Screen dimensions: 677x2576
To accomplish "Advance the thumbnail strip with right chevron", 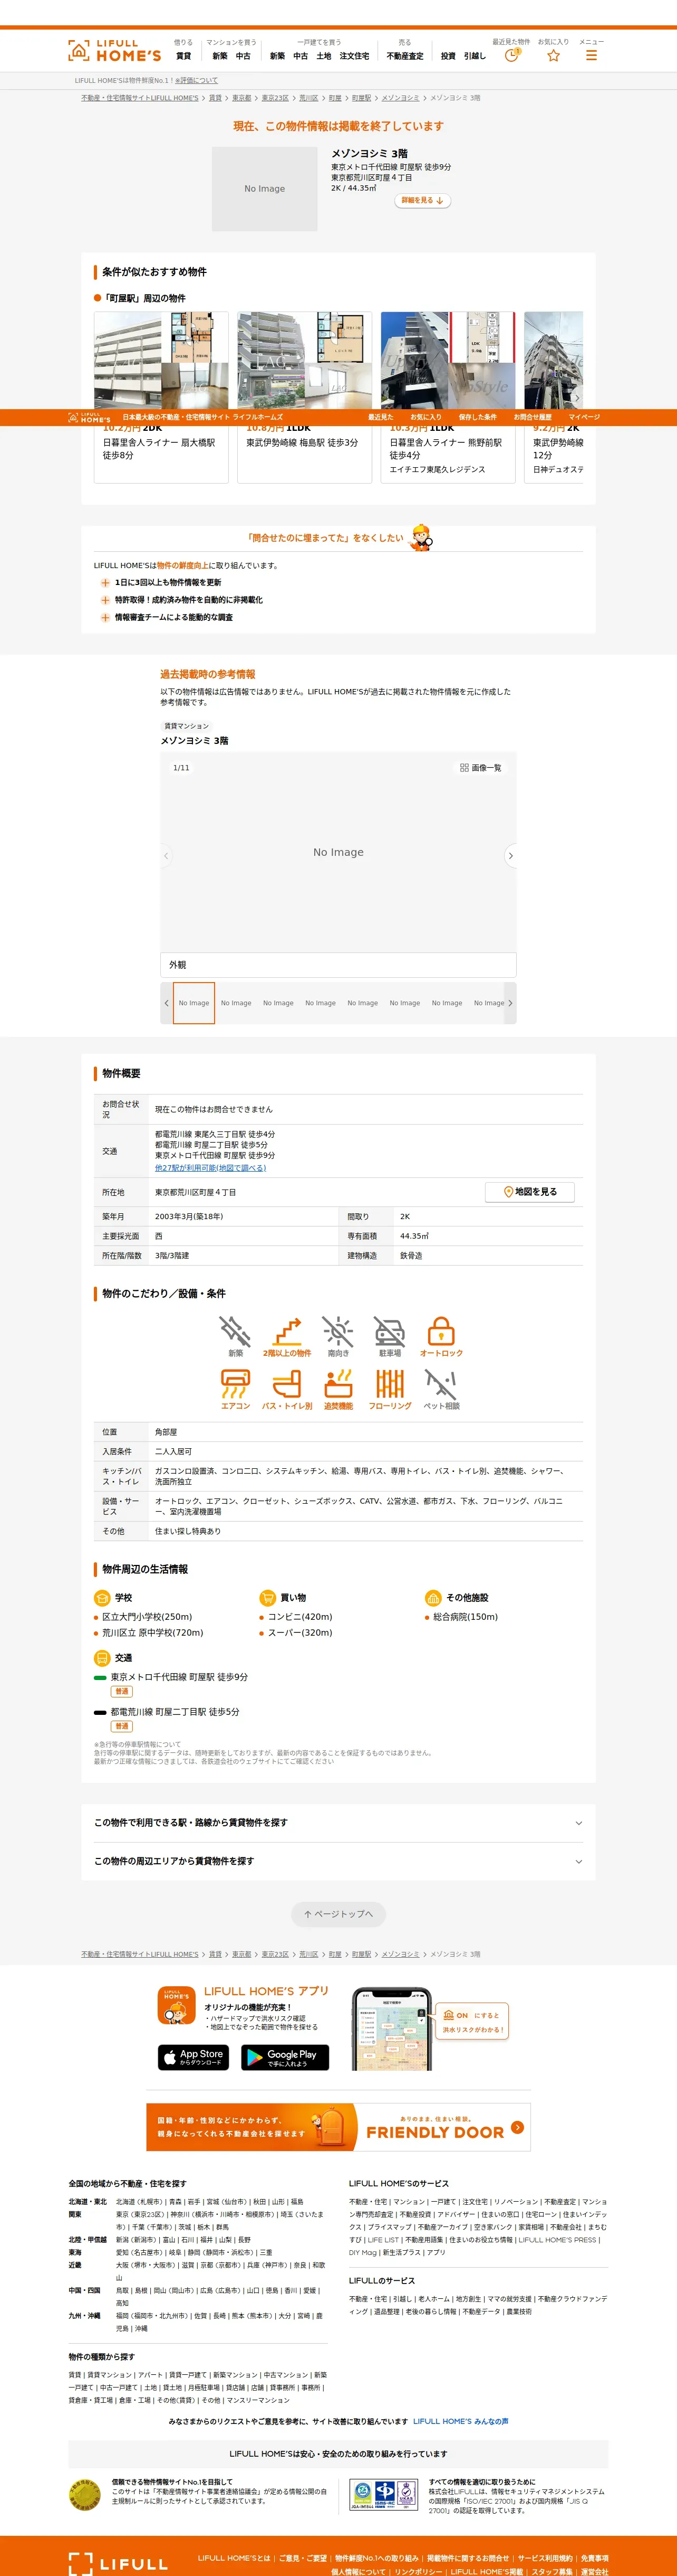I will [510, 1003].
